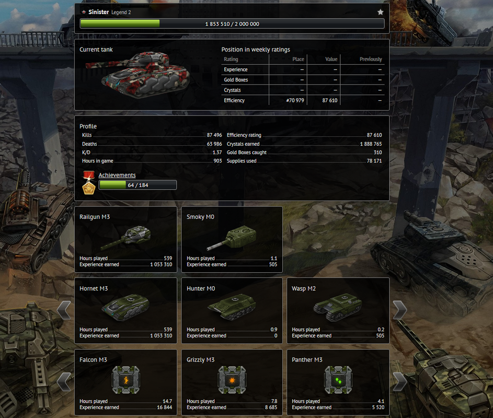Click the favorite star icon
The image size is (493, 418).
click(381, 12)
